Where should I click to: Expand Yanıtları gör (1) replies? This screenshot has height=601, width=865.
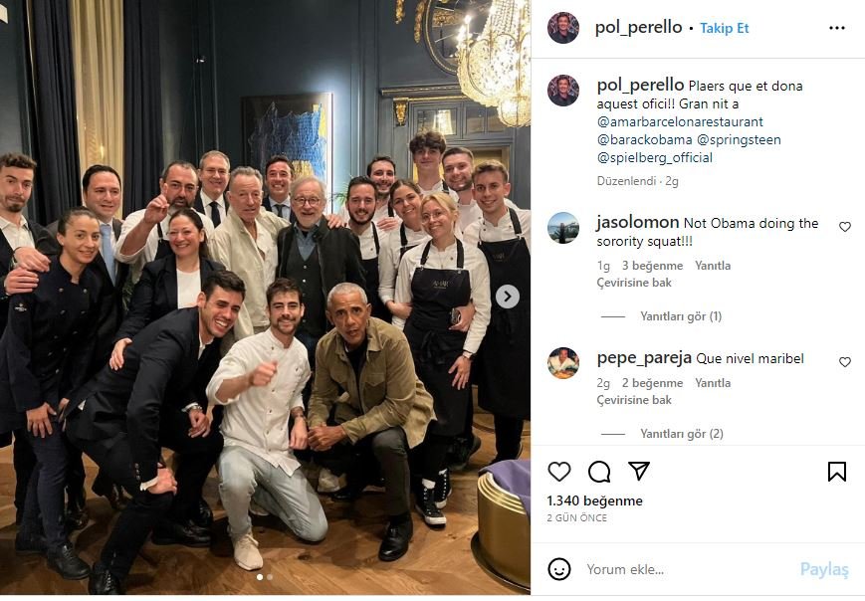(x=681, y=316)
